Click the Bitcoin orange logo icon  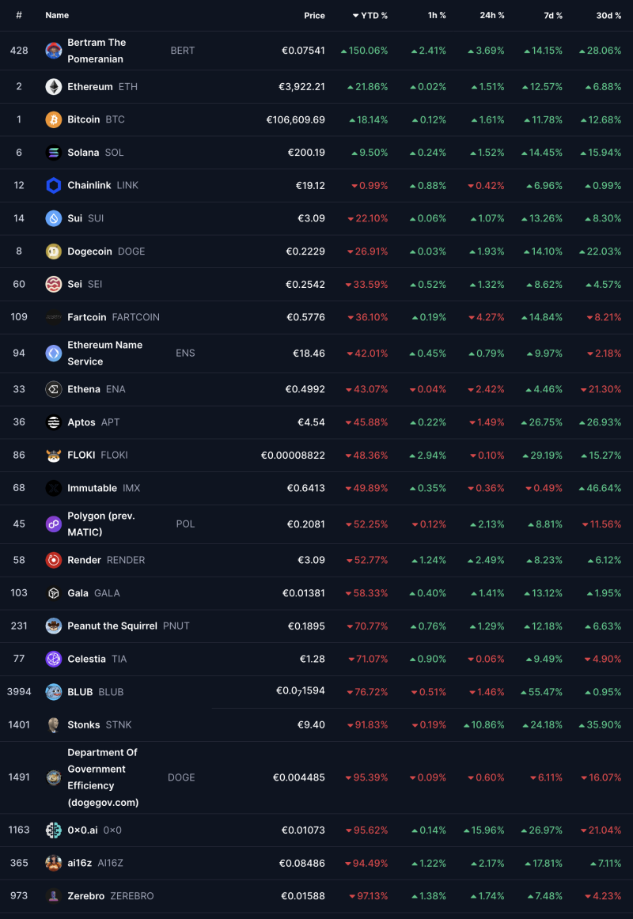[54, 119]
